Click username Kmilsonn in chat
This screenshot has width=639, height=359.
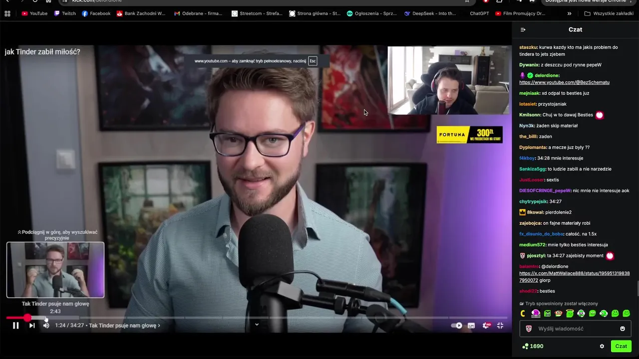pos(530,115)
